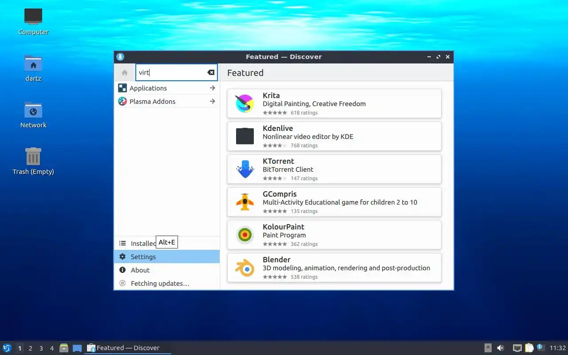
Task: Open the file manager taskbar launcher
Action: (64, 348)
